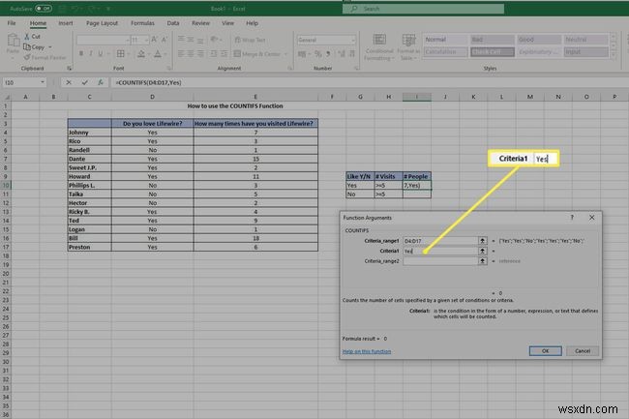This screenshot has height=419, width=629.
Task: Confirm the formula with the check mark
Action: [84, 82]
